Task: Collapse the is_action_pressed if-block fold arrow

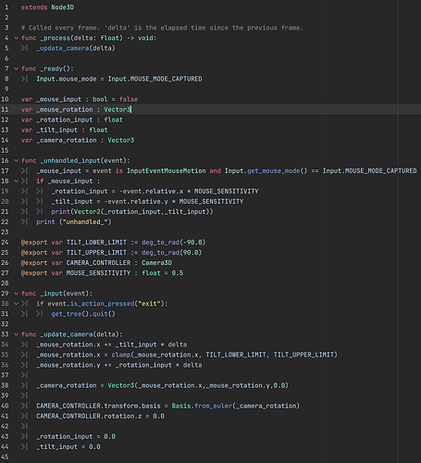Action: click(17, 304)
